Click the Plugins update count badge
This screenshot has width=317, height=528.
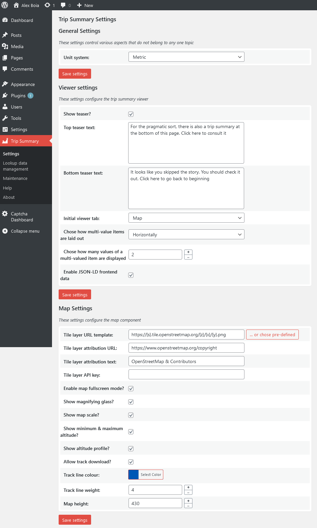point(30,96)
